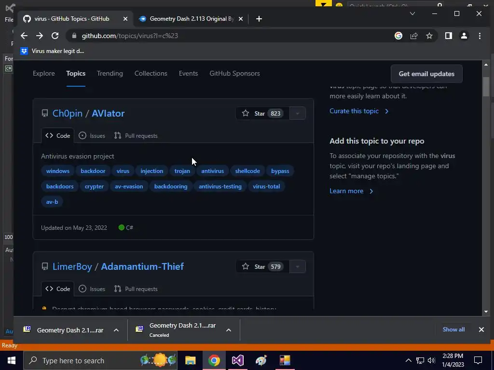Image resolution: width=494 pixels, height=370 pixels.
Task: Click the virus-total topic tag
Action: pyautogui.click(x=266, y=186)
